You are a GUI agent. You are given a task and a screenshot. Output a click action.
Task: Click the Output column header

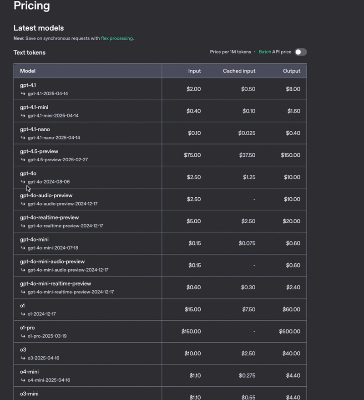[291, 71]
